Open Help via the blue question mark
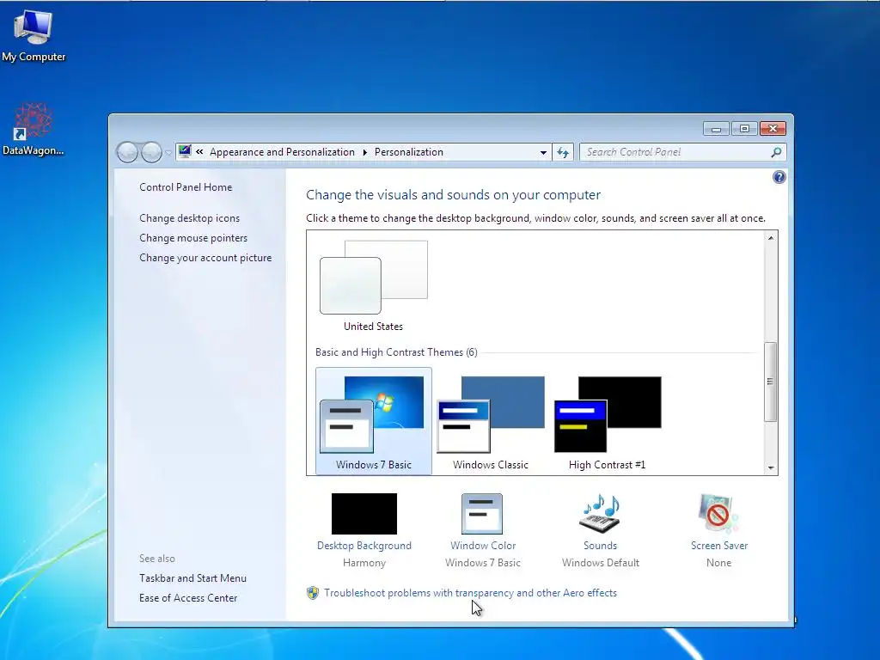 tap(779, 177)
